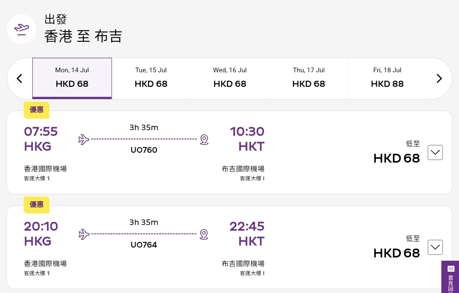Click the 優惠 promo badge on the morning flight
Screen dimensions: 459x293
pos(36,110)
